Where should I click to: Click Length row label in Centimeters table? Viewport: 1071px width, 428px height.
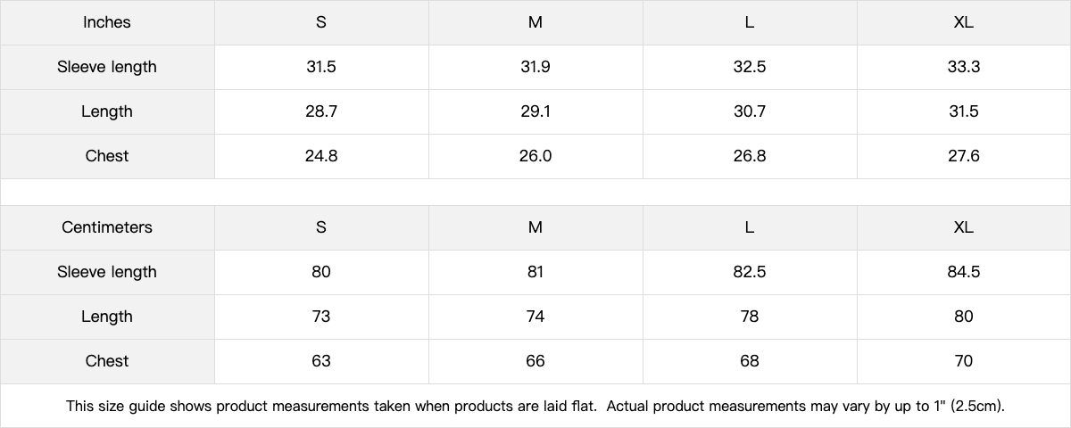coord(107,317)
